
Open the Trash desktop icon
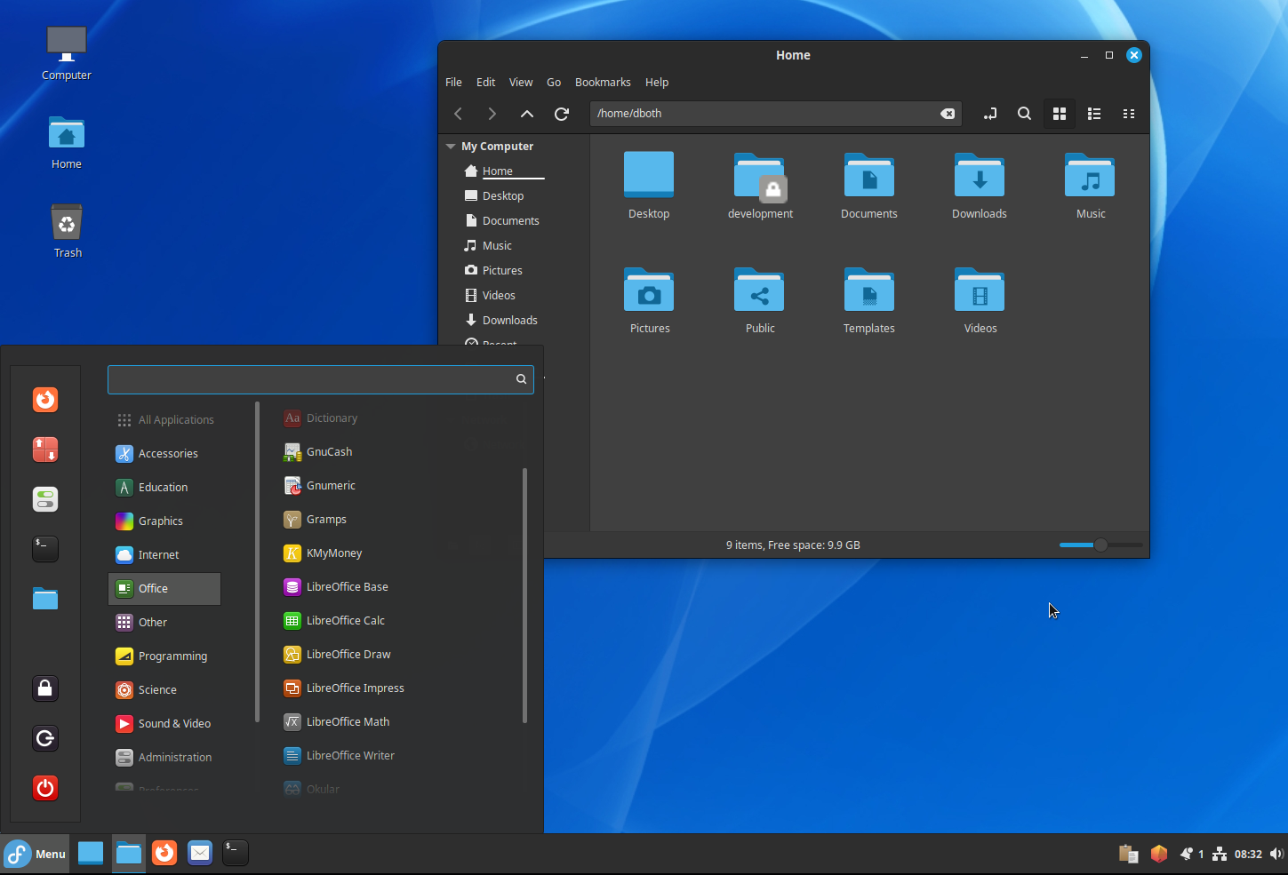(67, 231)
